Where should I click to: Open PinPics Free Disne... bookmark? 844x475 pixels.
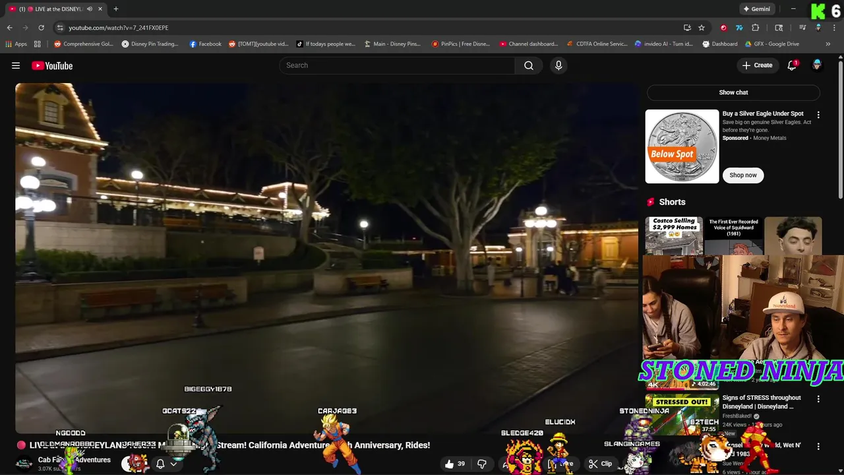461,44
